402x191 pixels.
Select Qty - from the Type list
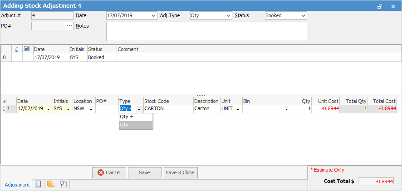click(136, 125)
